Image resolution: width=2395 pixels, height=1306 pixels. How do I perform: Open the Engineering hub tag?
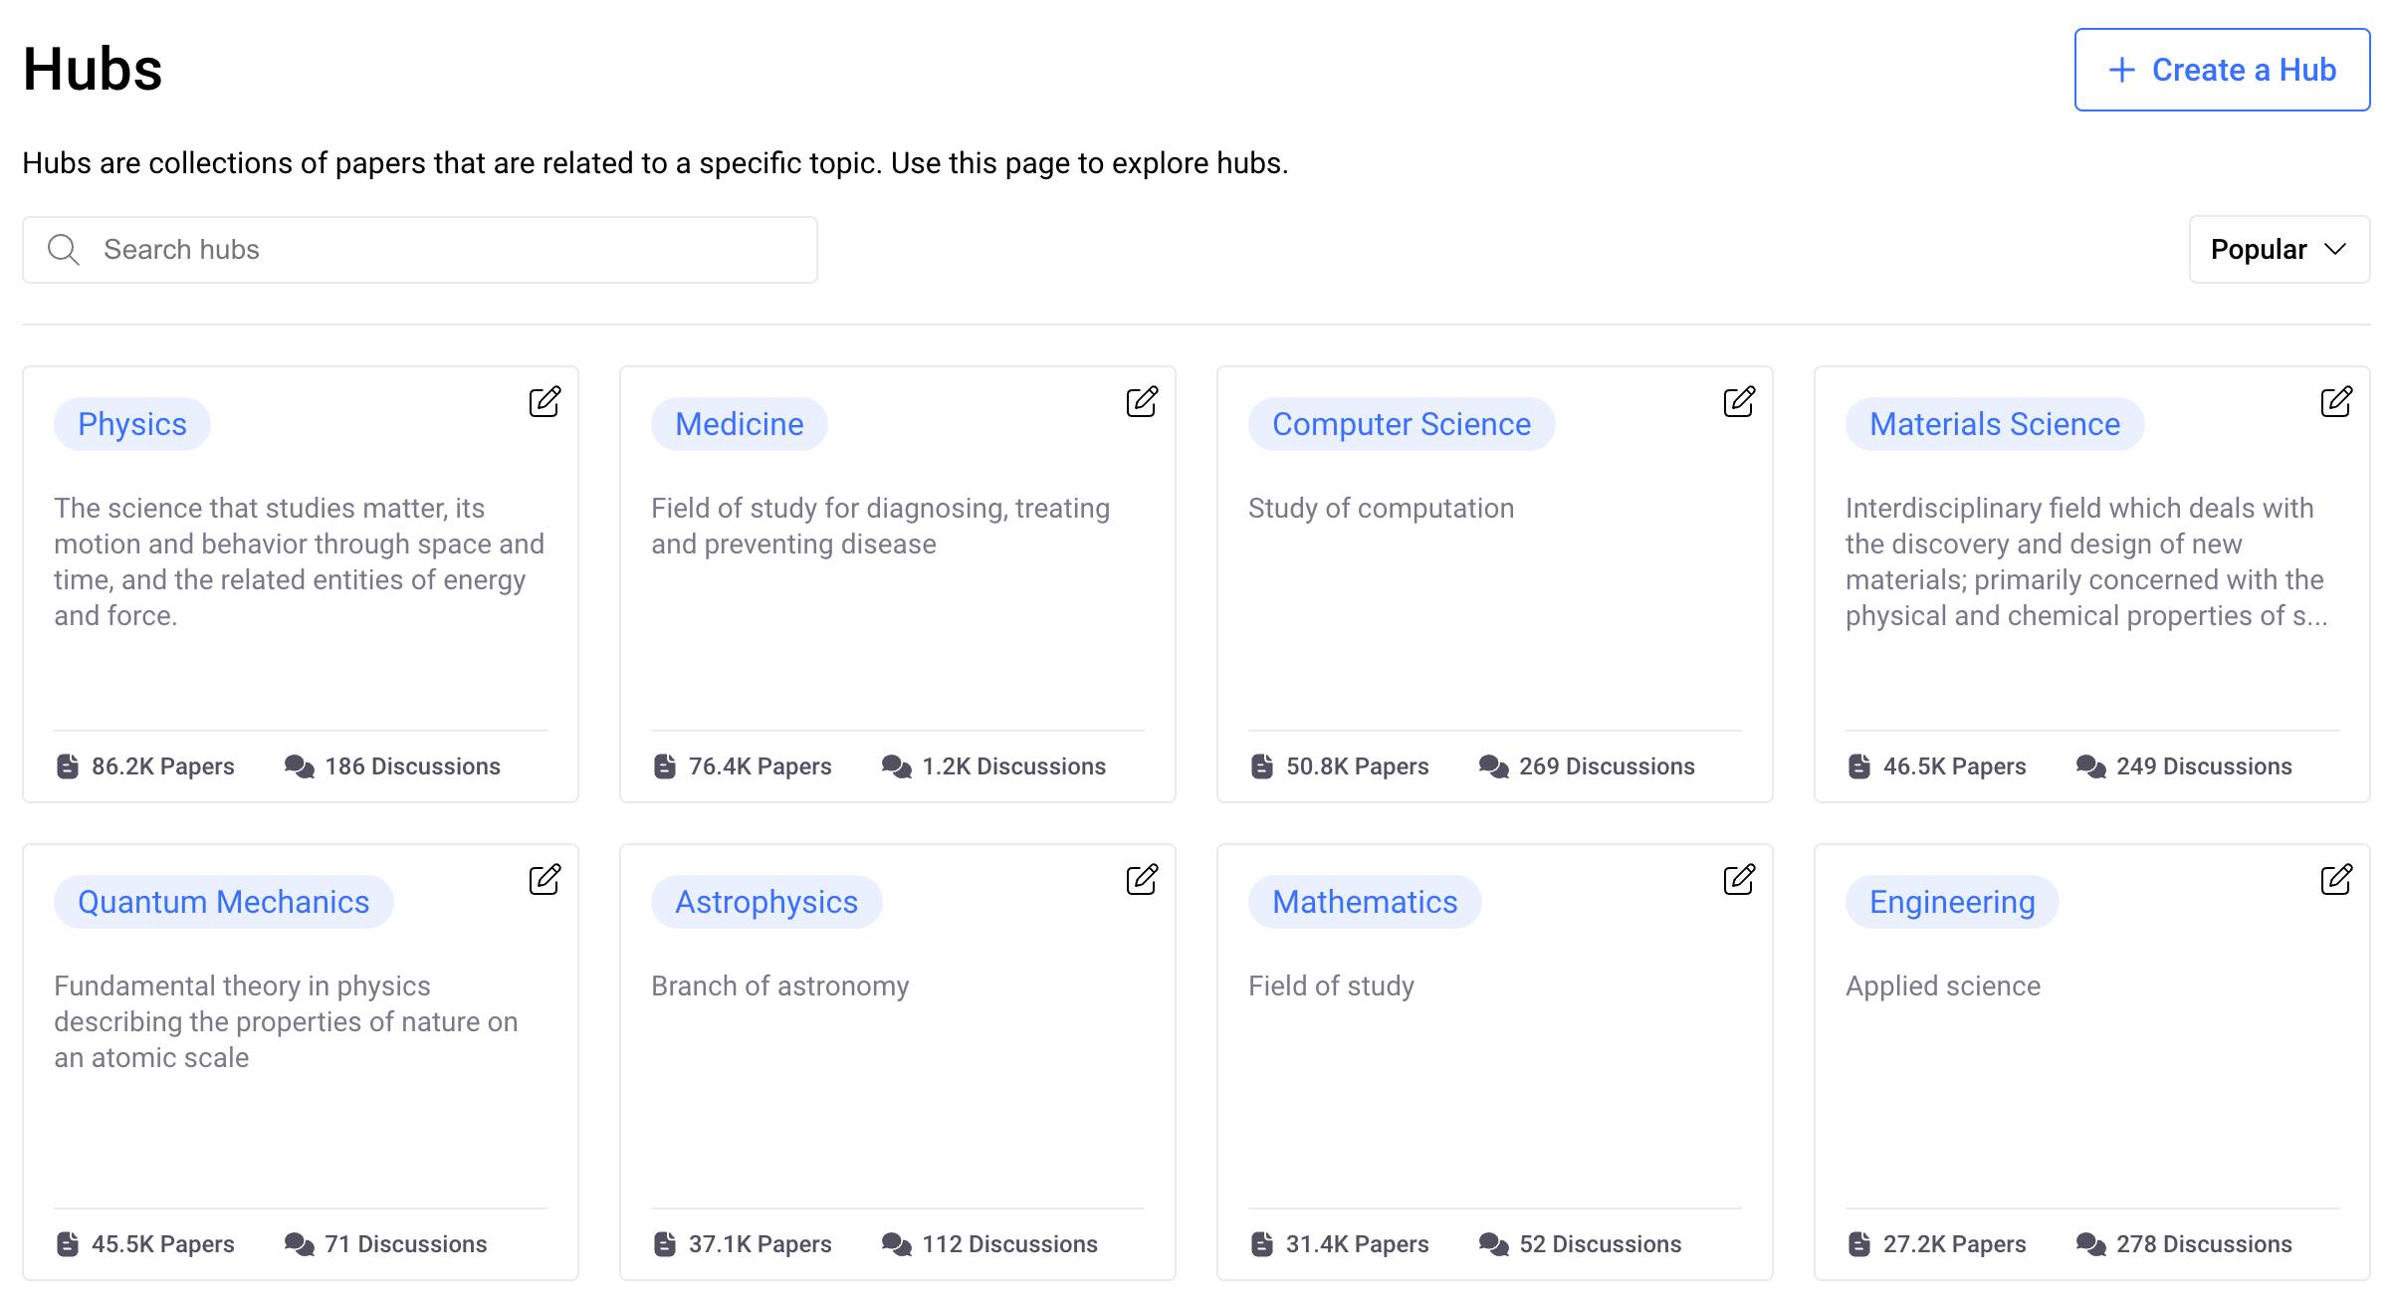(x=1951, y=902)
